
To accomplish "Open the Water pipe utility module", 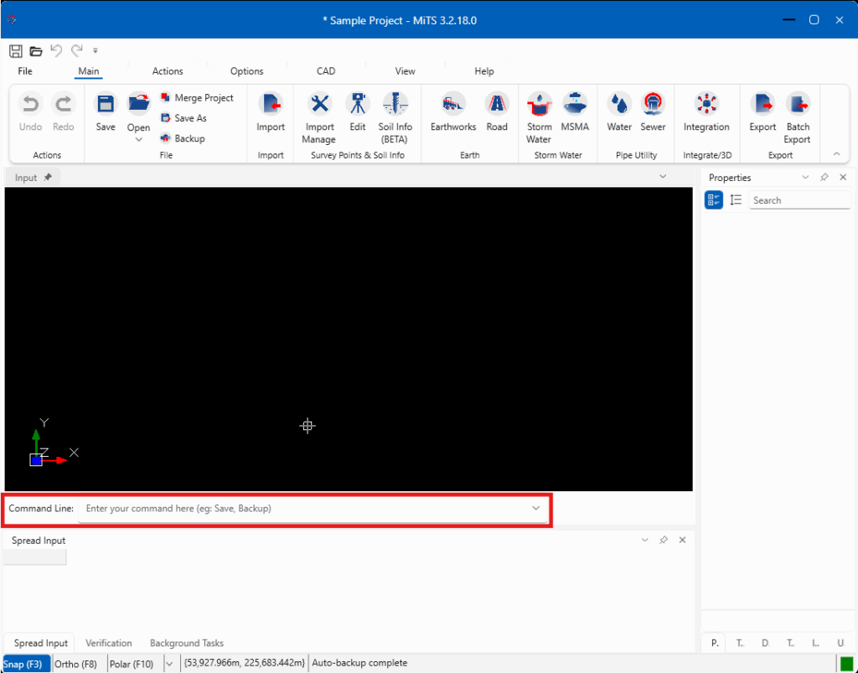I will coord(619,111).
